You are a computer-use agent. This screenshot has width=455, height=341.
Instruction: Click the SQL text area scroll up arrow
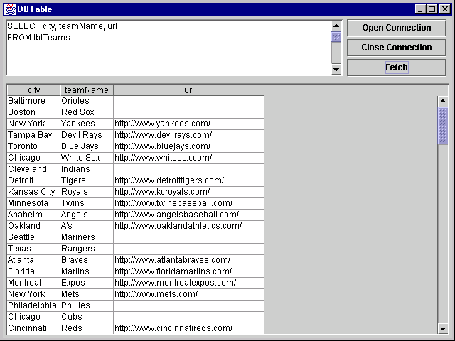(x=336, y=26)
